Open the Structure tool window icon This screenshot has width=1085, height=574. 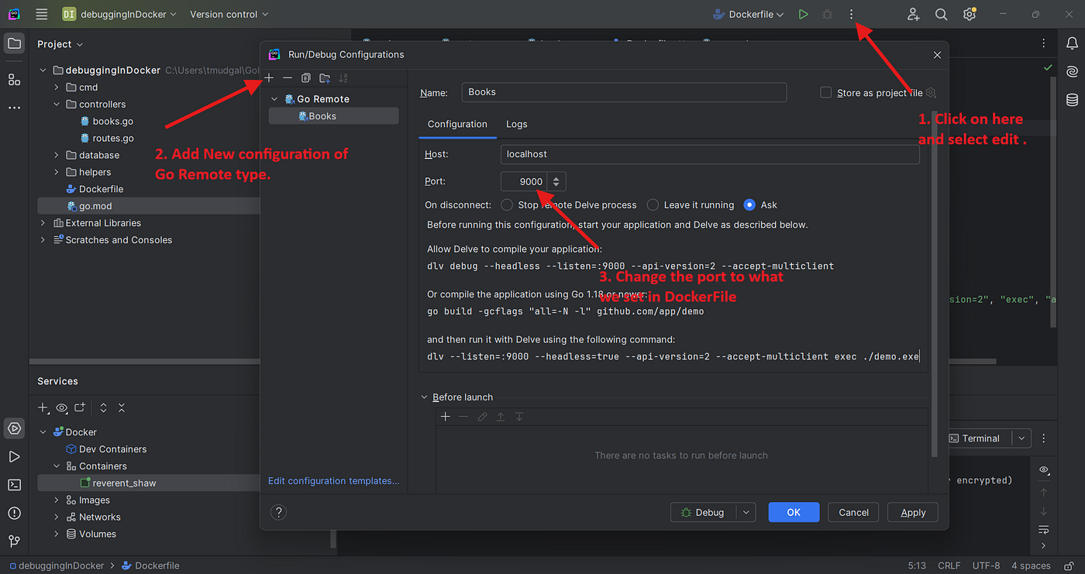[14, 79]
